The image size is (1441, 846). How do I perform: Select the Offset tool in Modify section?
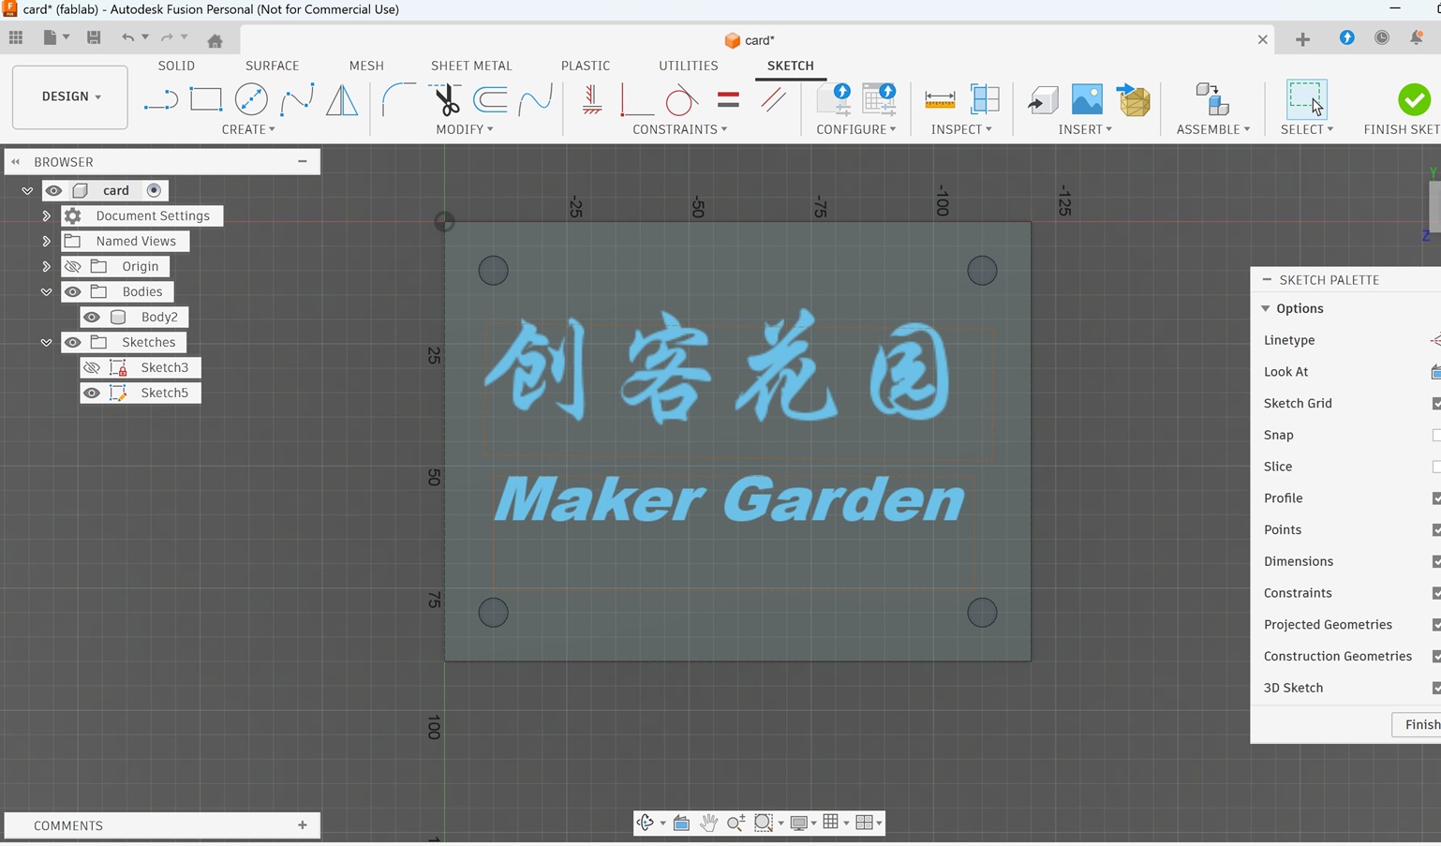pos(490,98)
